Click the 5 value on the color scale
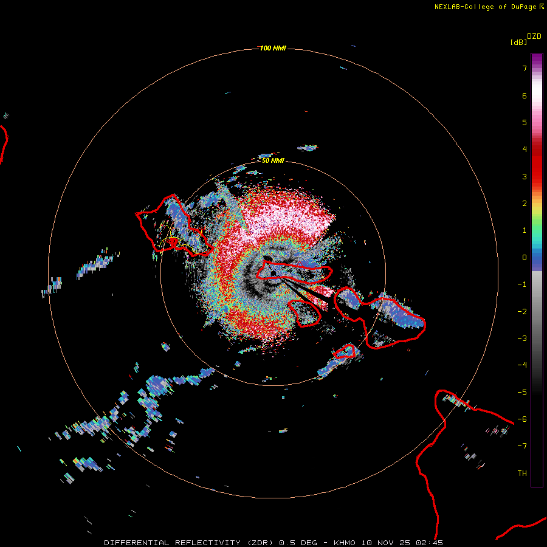 tap(525, 122)
